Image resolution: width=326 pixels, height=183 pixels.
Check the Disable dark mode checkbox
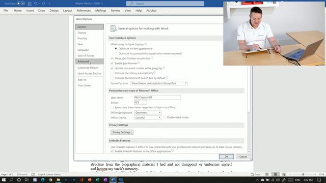pos(165,117)
